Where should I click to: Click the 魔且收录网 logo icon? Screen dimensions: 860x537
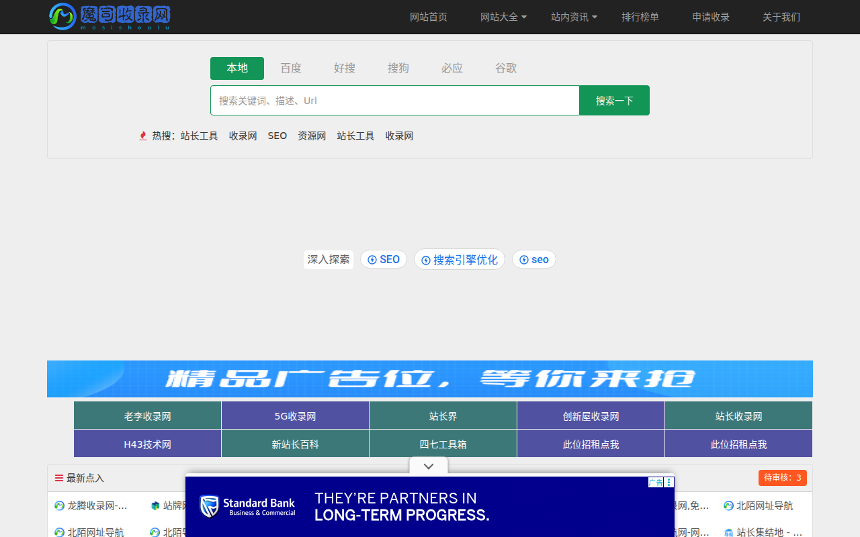click(62, 17)
